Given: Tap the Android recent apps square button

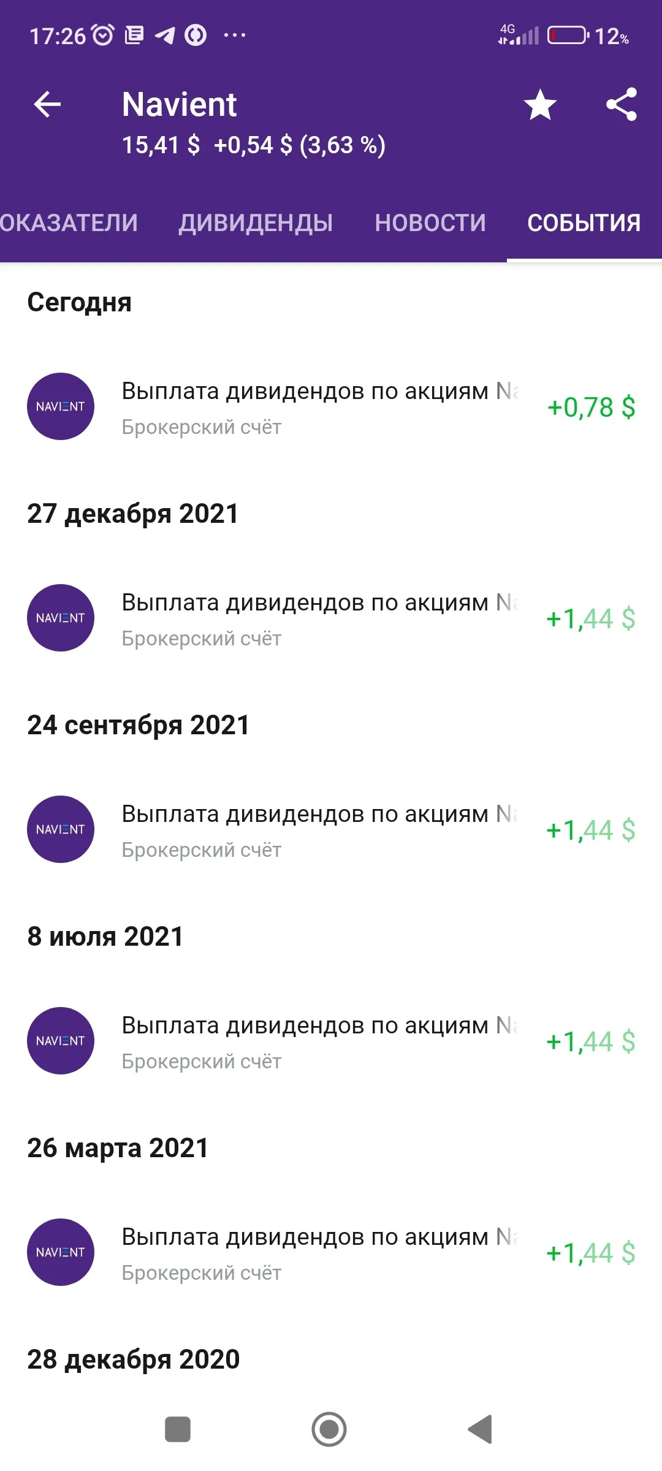Looking at the screenshot, I should coord(178,1429).
